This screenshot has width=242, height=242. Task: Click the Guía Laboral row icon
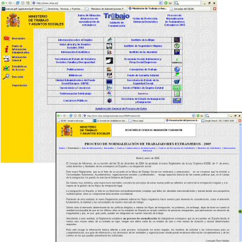click(x=110, y=46)
